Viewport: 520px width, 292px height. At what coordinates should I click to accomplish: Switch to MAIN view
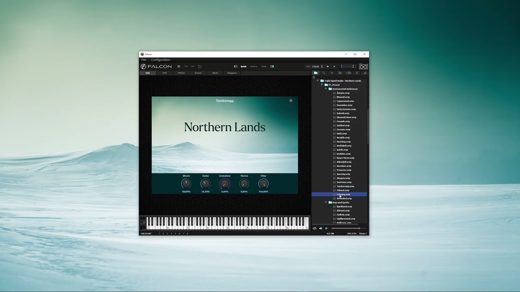(244, 67)
